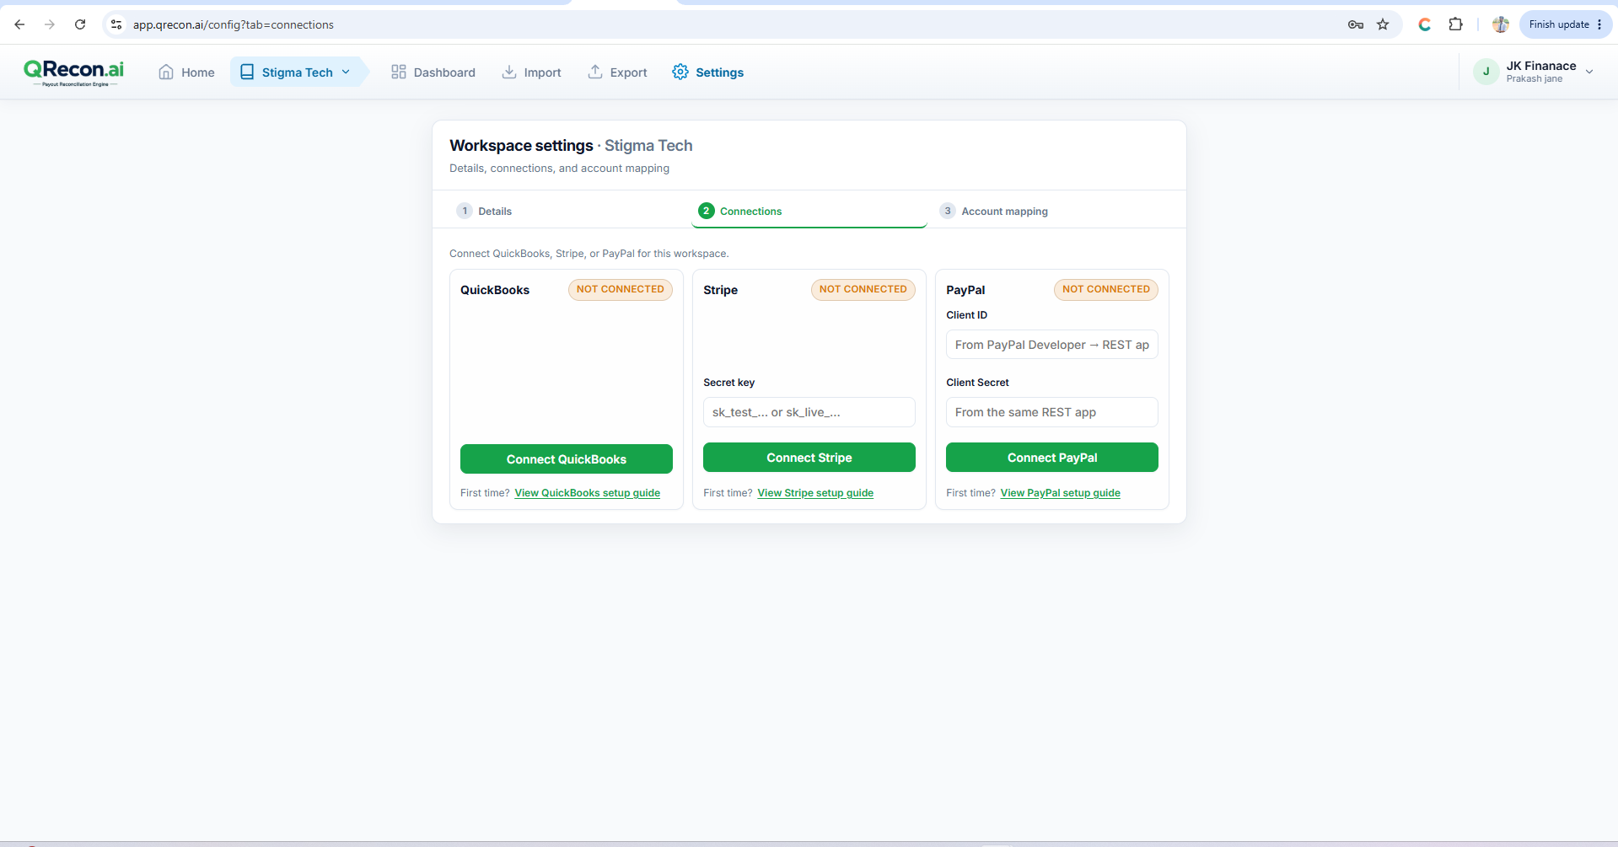Viewport: 1618px width, 847px height.
Task: Click the browser address bar URL
Action: 234,24
